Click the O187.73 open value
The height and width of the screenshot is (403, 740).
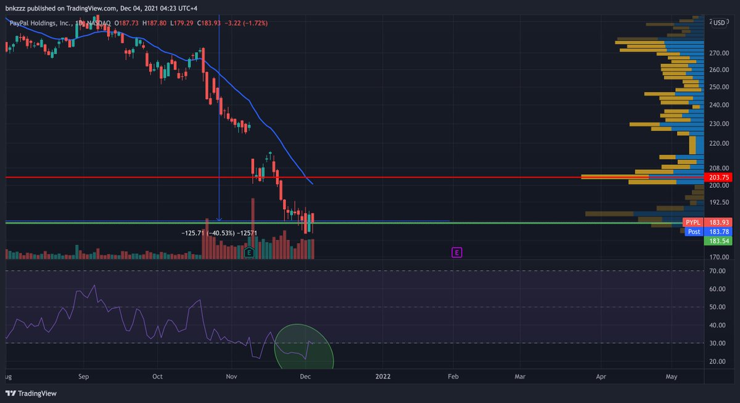point(128,23)
